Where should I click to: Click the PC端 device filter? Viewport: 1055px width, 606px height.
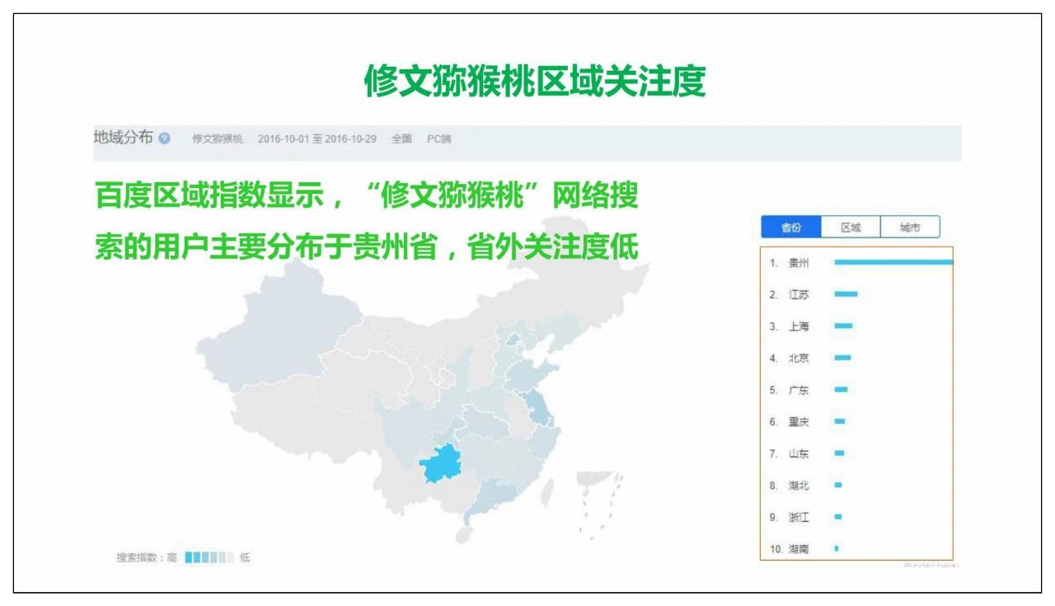(x=438, y=139)
